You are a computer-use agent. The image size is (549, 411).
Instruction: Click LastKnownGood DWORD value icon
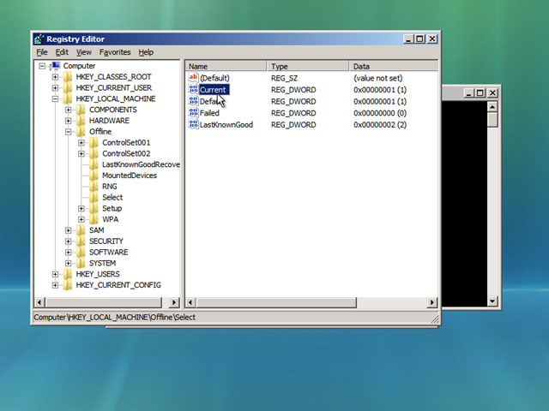pyautogui.click(x=193, y=124)
